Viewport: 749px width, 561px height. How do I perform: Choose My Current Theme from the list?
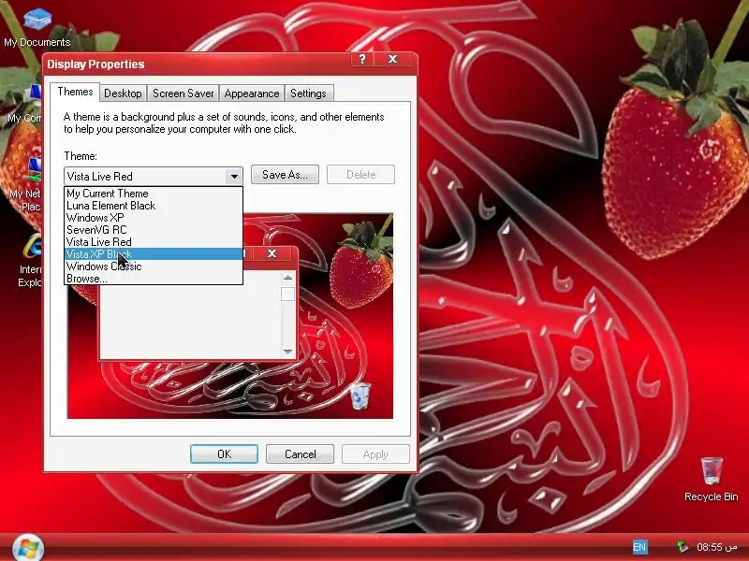(x=154, y=194)
